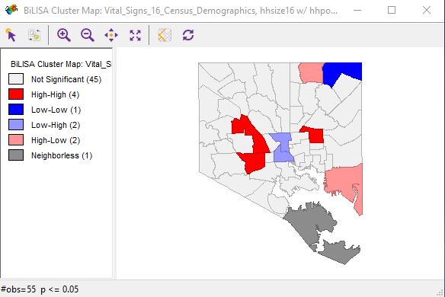Click the light blue Low-High swatch
The height and width of the screenshot is (297, 445).
(x=16, y=125)
